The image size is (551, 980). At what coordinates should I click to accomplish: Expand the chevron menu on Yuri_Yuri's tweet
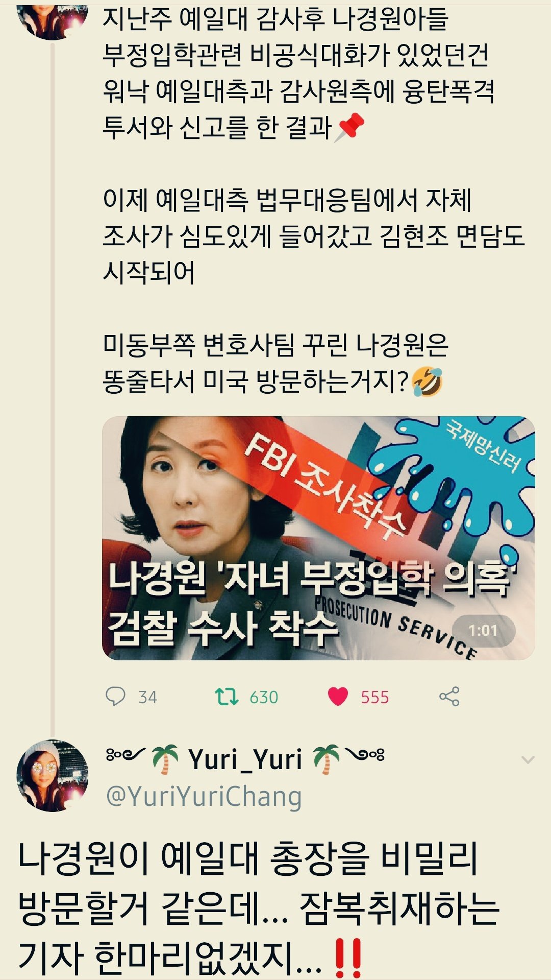tap(528, 760)
